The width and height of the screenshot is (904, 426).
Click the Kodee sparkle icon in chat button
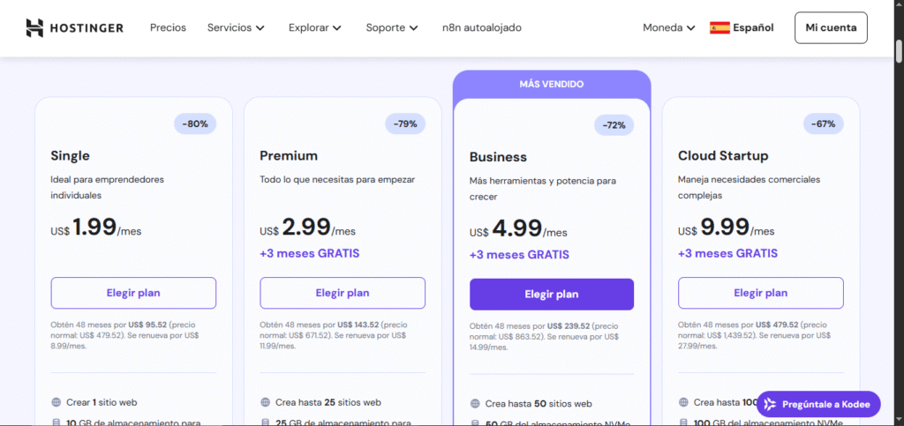point(771,405)
